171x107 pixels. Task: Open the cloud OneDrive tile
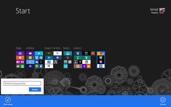37,62
